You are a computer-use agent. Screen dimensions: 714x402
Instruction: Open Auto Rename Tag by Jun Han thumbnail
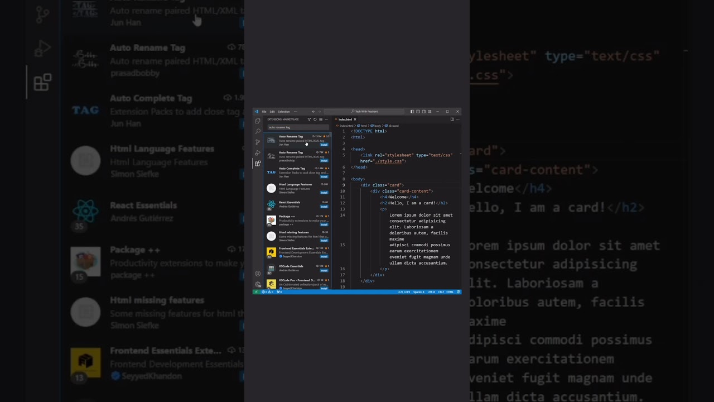point(271,140)
